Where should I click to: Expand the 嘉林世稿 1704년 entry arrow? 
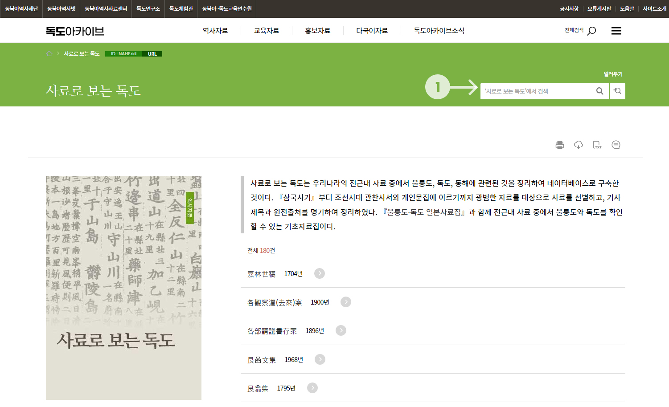click(319, 273)
